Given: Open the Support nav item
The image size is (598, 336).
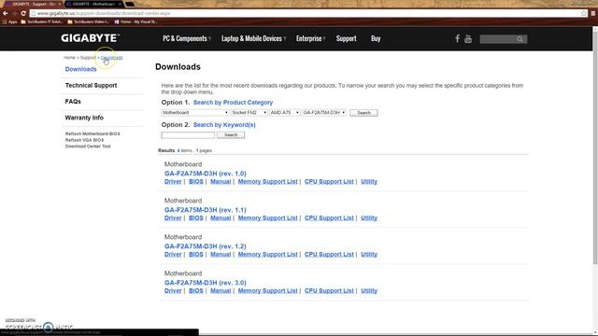Looking at the screenshot, I should pyautogui.click(x=346, y=38).
